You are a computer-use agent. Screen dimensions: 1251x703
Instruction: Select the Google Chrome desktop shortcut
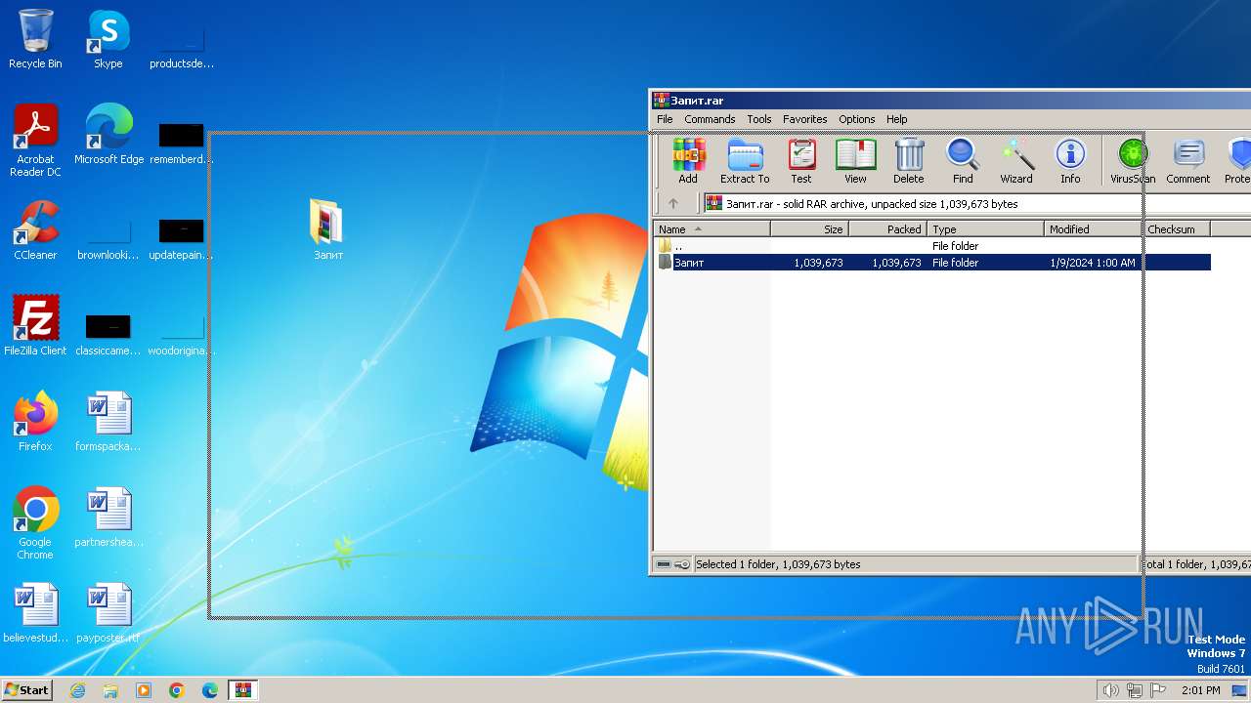(x=35, y=523)
